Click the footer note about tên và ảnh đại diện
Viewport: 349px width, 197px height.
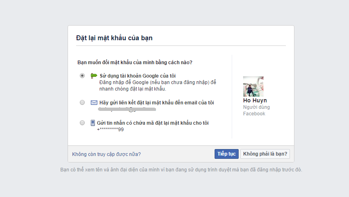tap(181, 170)
